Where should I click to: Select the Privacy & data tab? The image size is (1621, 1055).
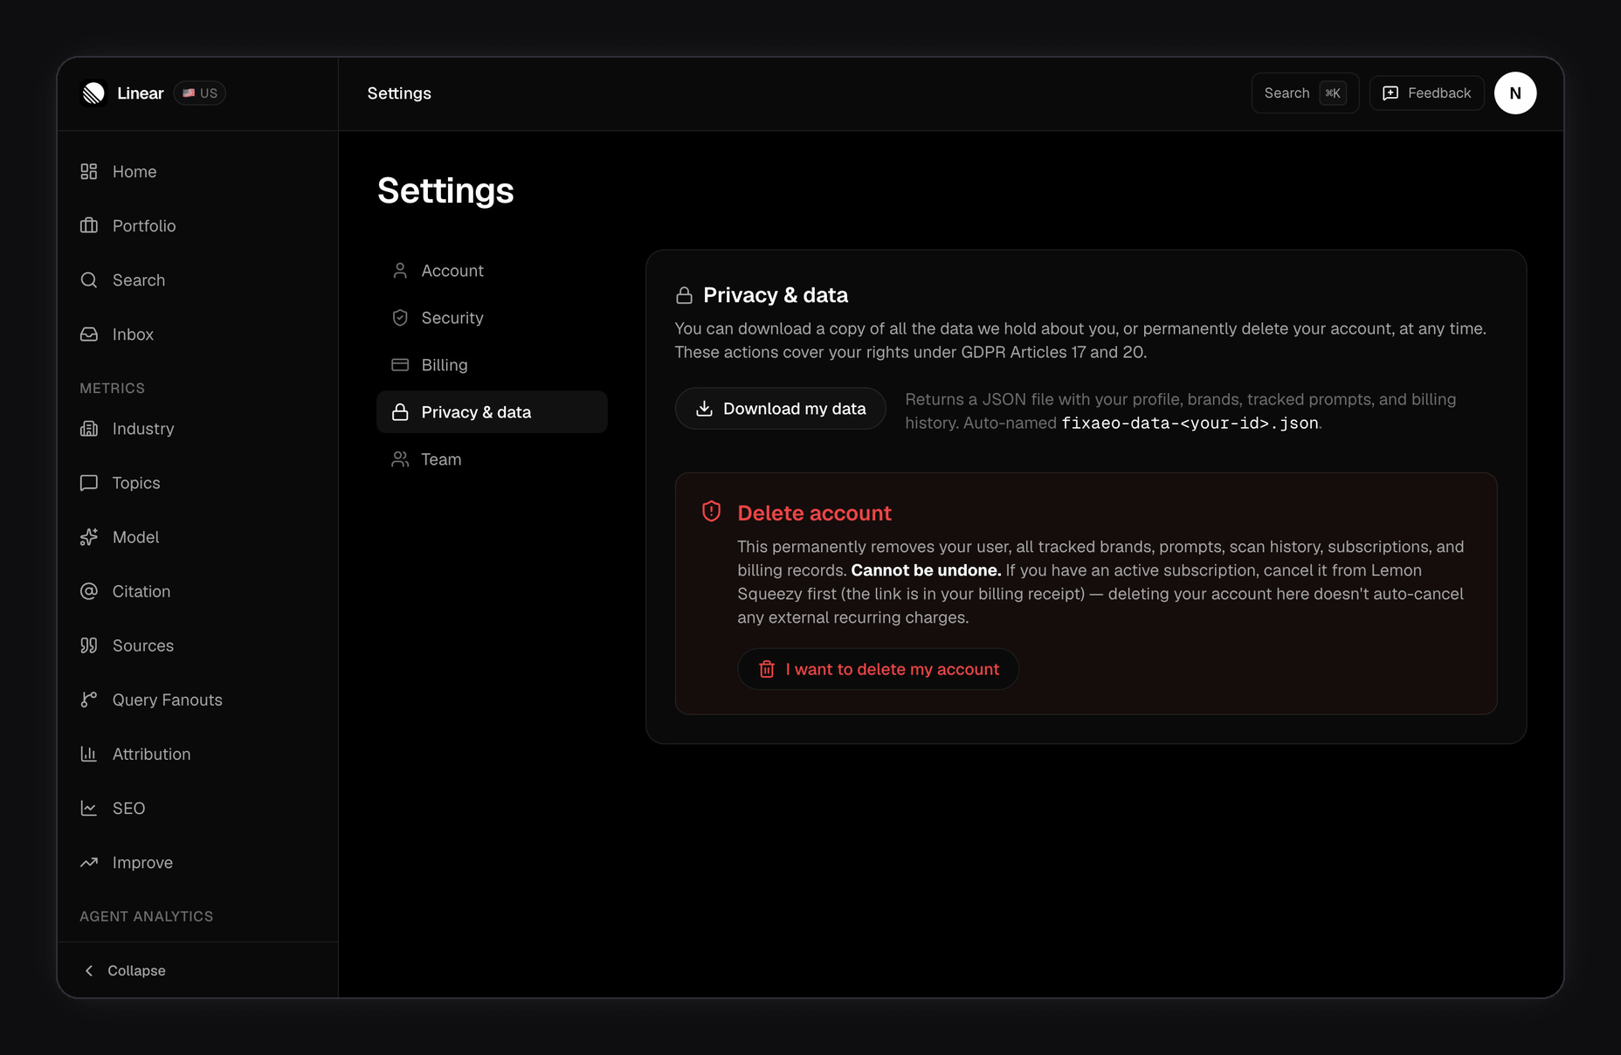coord(492,412)
